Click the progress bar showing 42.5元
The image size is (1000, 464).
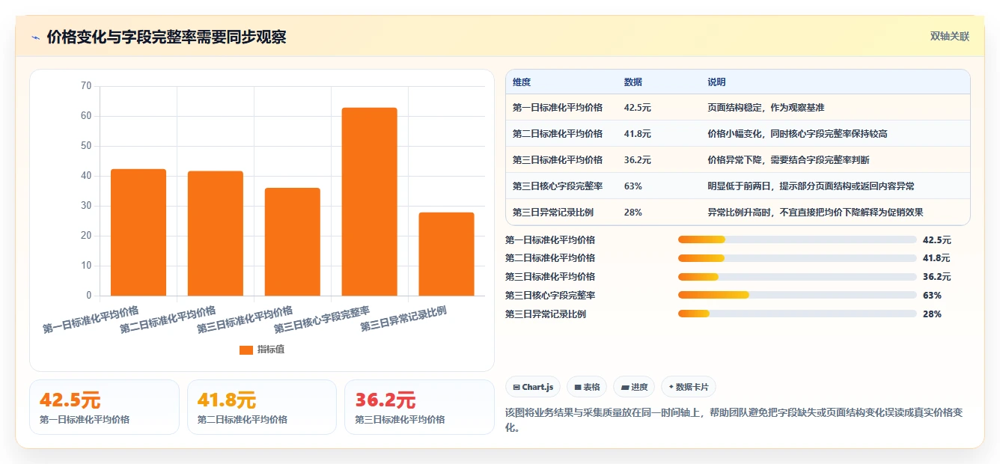coord(797,239)
